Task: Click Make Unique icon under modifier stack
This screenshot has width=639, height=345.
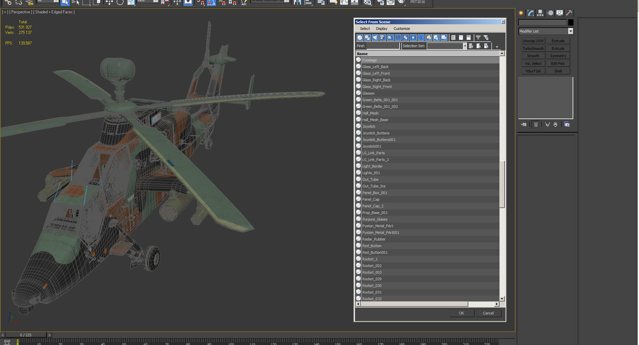Action: tap(547, 125)
